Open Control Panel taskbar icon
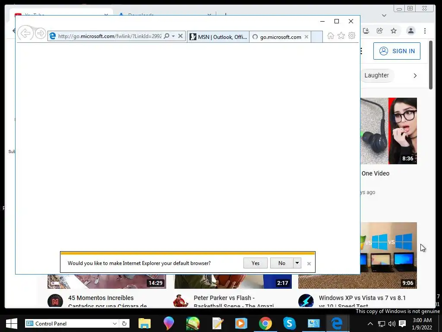442x332 pixels. 313,323
